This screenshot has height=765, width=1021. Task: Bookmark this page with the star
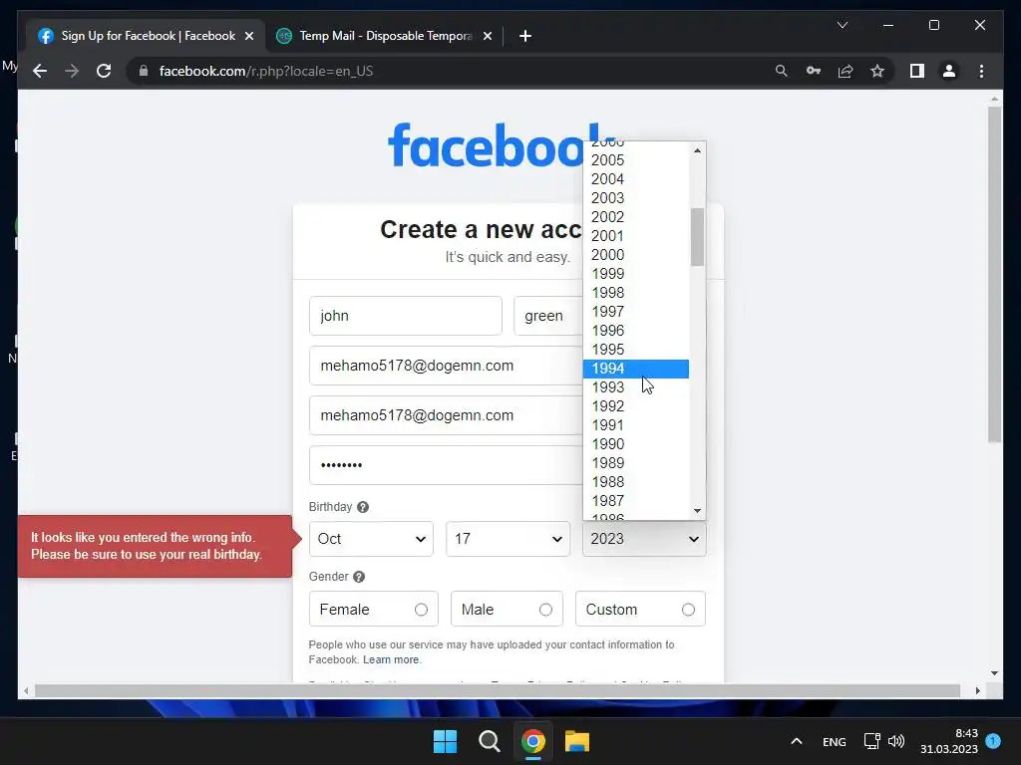877,71
